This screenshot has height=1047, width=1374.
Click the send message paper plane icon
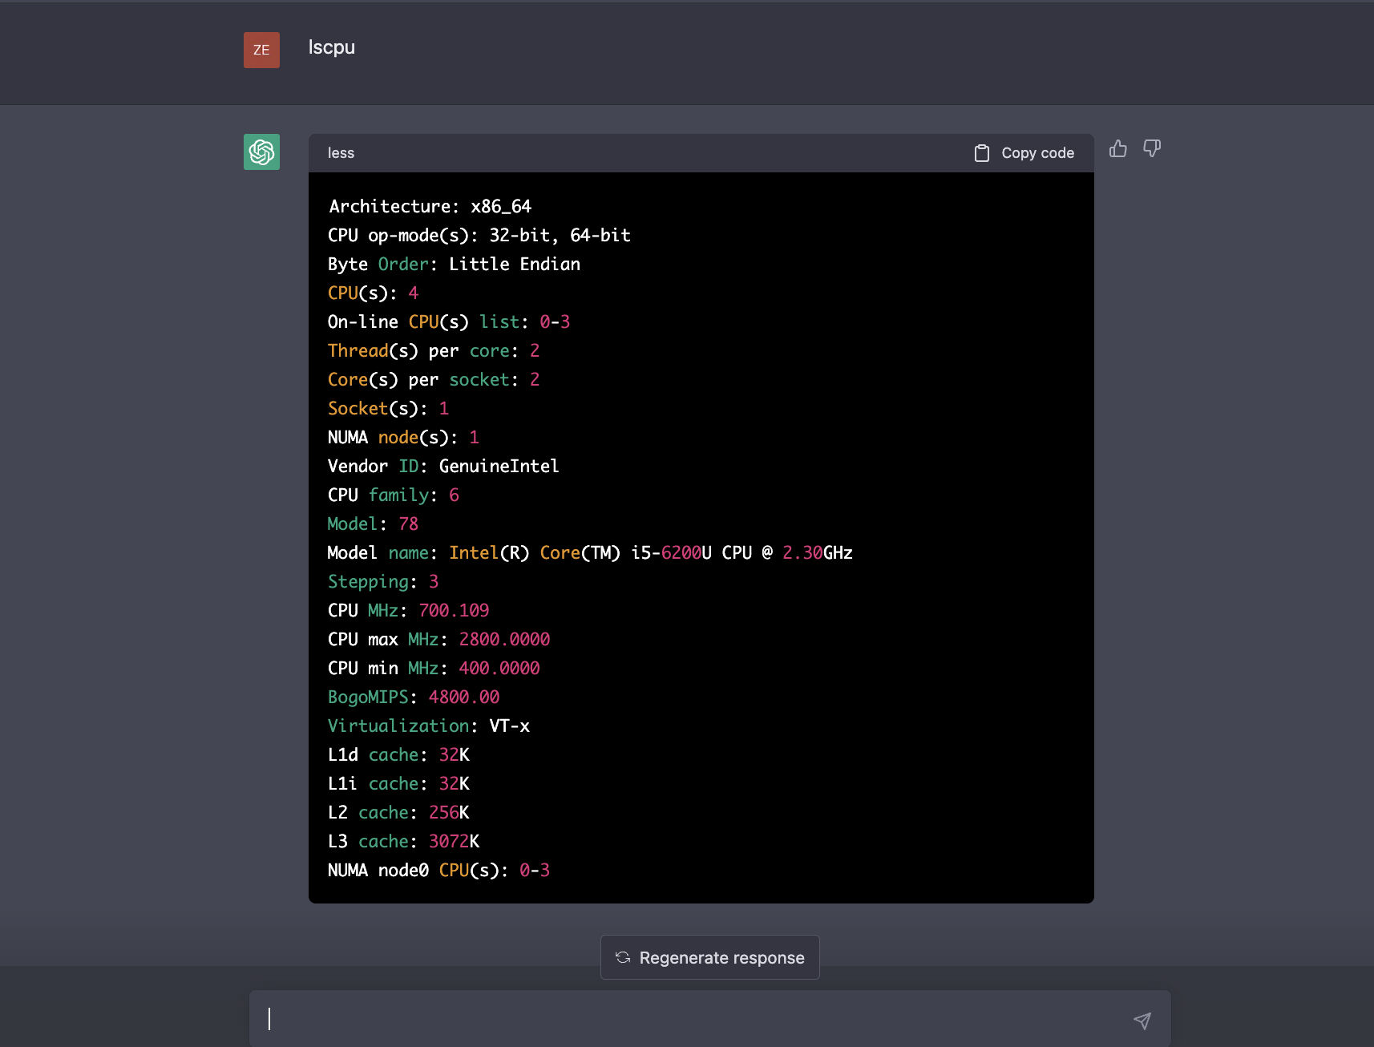(x=1142, y=1020)
